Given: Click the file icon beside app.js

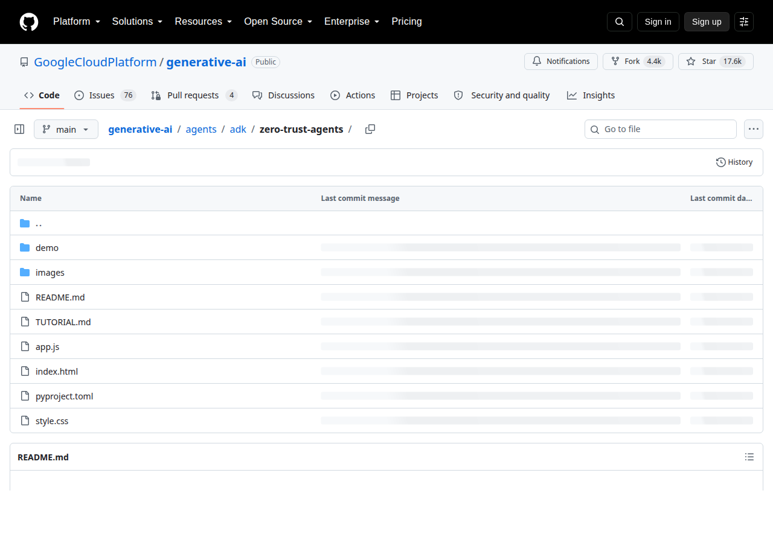Looking at the screenshot, I should click(x=25, y=347).
